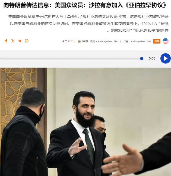Share the article via Telegram
This screenshot has width=171, height=176.
(20, 41)
